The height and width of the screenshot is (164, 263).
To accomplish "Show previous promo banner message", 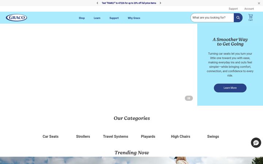I will tap(97, 3).
